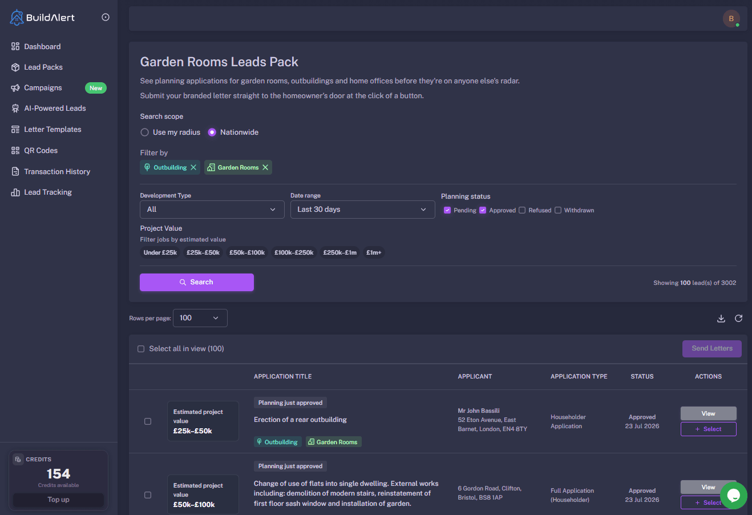This screenshot has height=515, width=752.
Task: Click the Transaction History document icon
Action: (15, 171)
